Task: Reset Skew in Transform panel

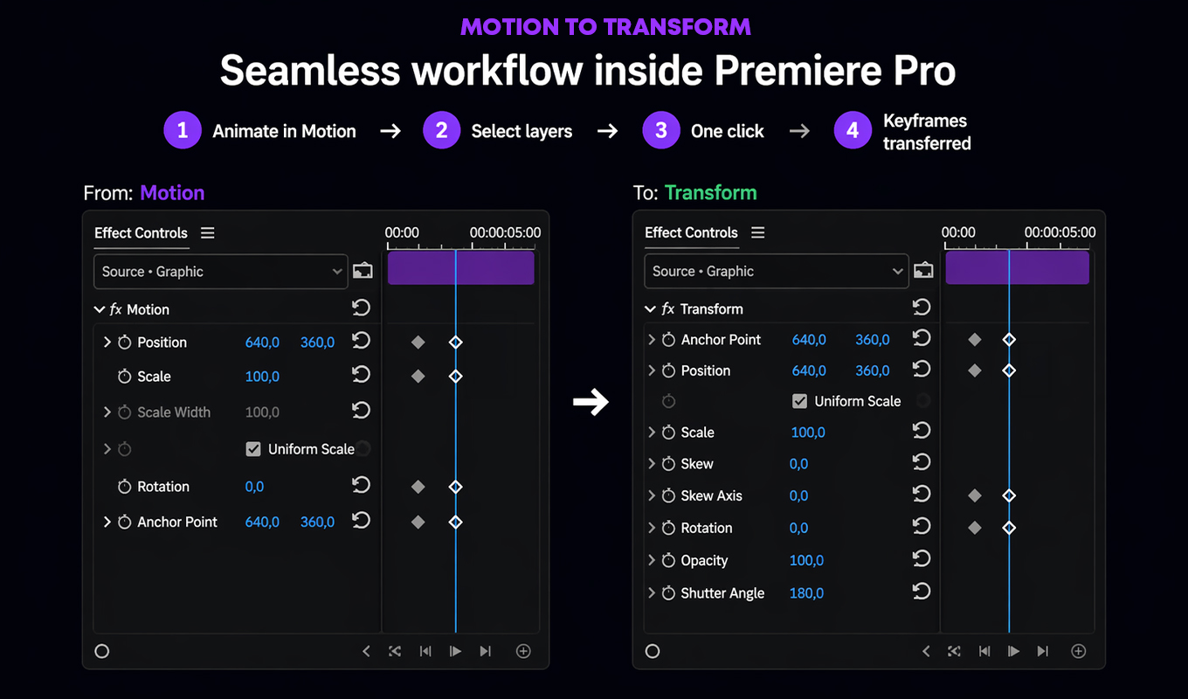Action: [x=921, y=462]
